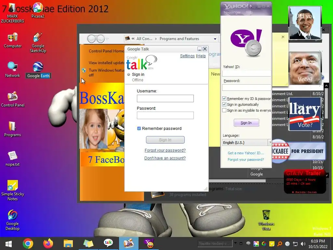Click the orange magnifier tray icon
The height and width of the screenshot is (250, 333).
(279, 243)
